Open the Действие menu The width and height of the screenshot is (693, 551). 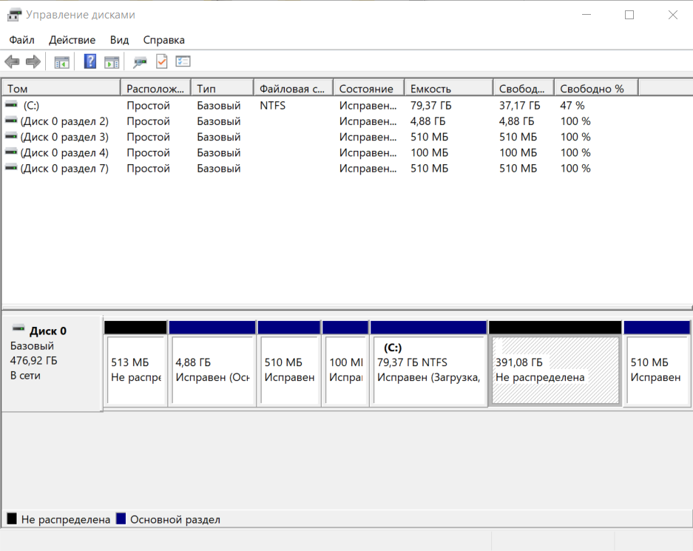pyautogui.click(x=72, y=40)
